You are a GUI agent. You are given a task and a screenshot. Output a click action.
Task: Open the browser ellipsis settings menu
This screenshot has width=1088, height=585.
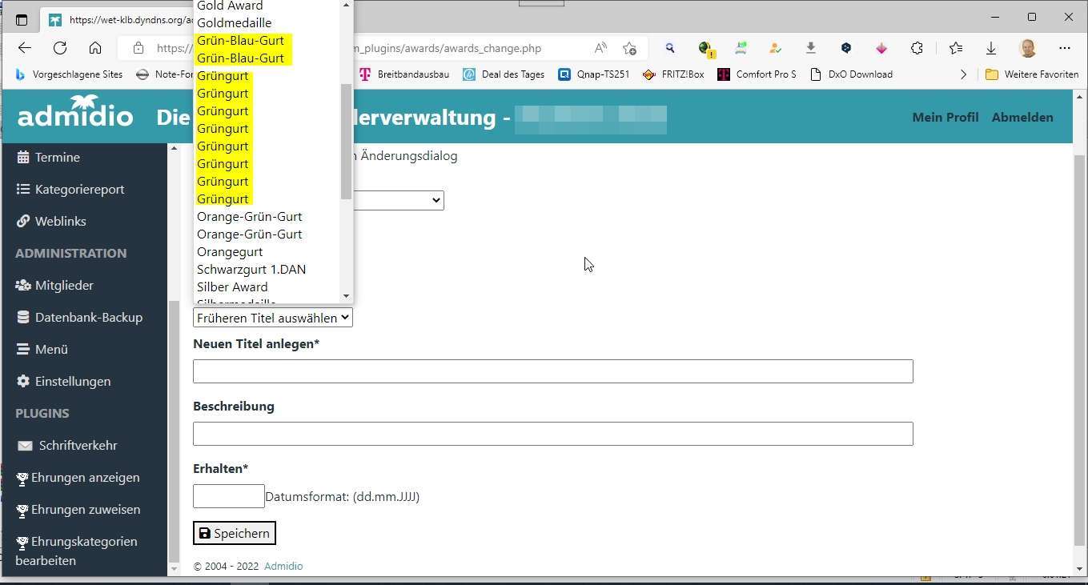click(x=1066, y=48)
